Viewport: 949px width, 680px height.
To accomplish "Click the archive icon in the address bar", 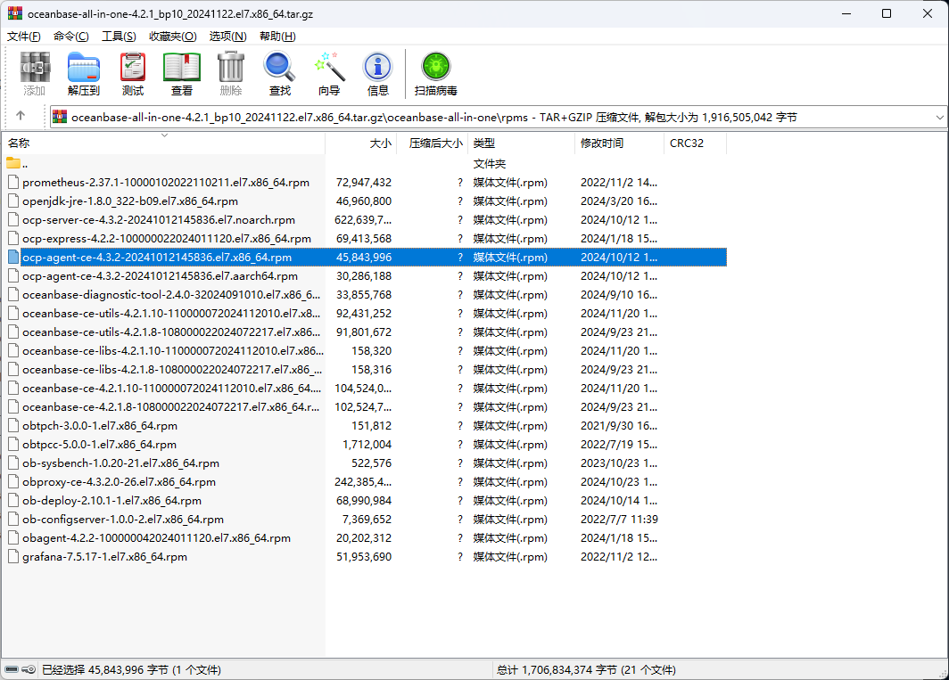I will pyautogui.click(x=59, y=117).
